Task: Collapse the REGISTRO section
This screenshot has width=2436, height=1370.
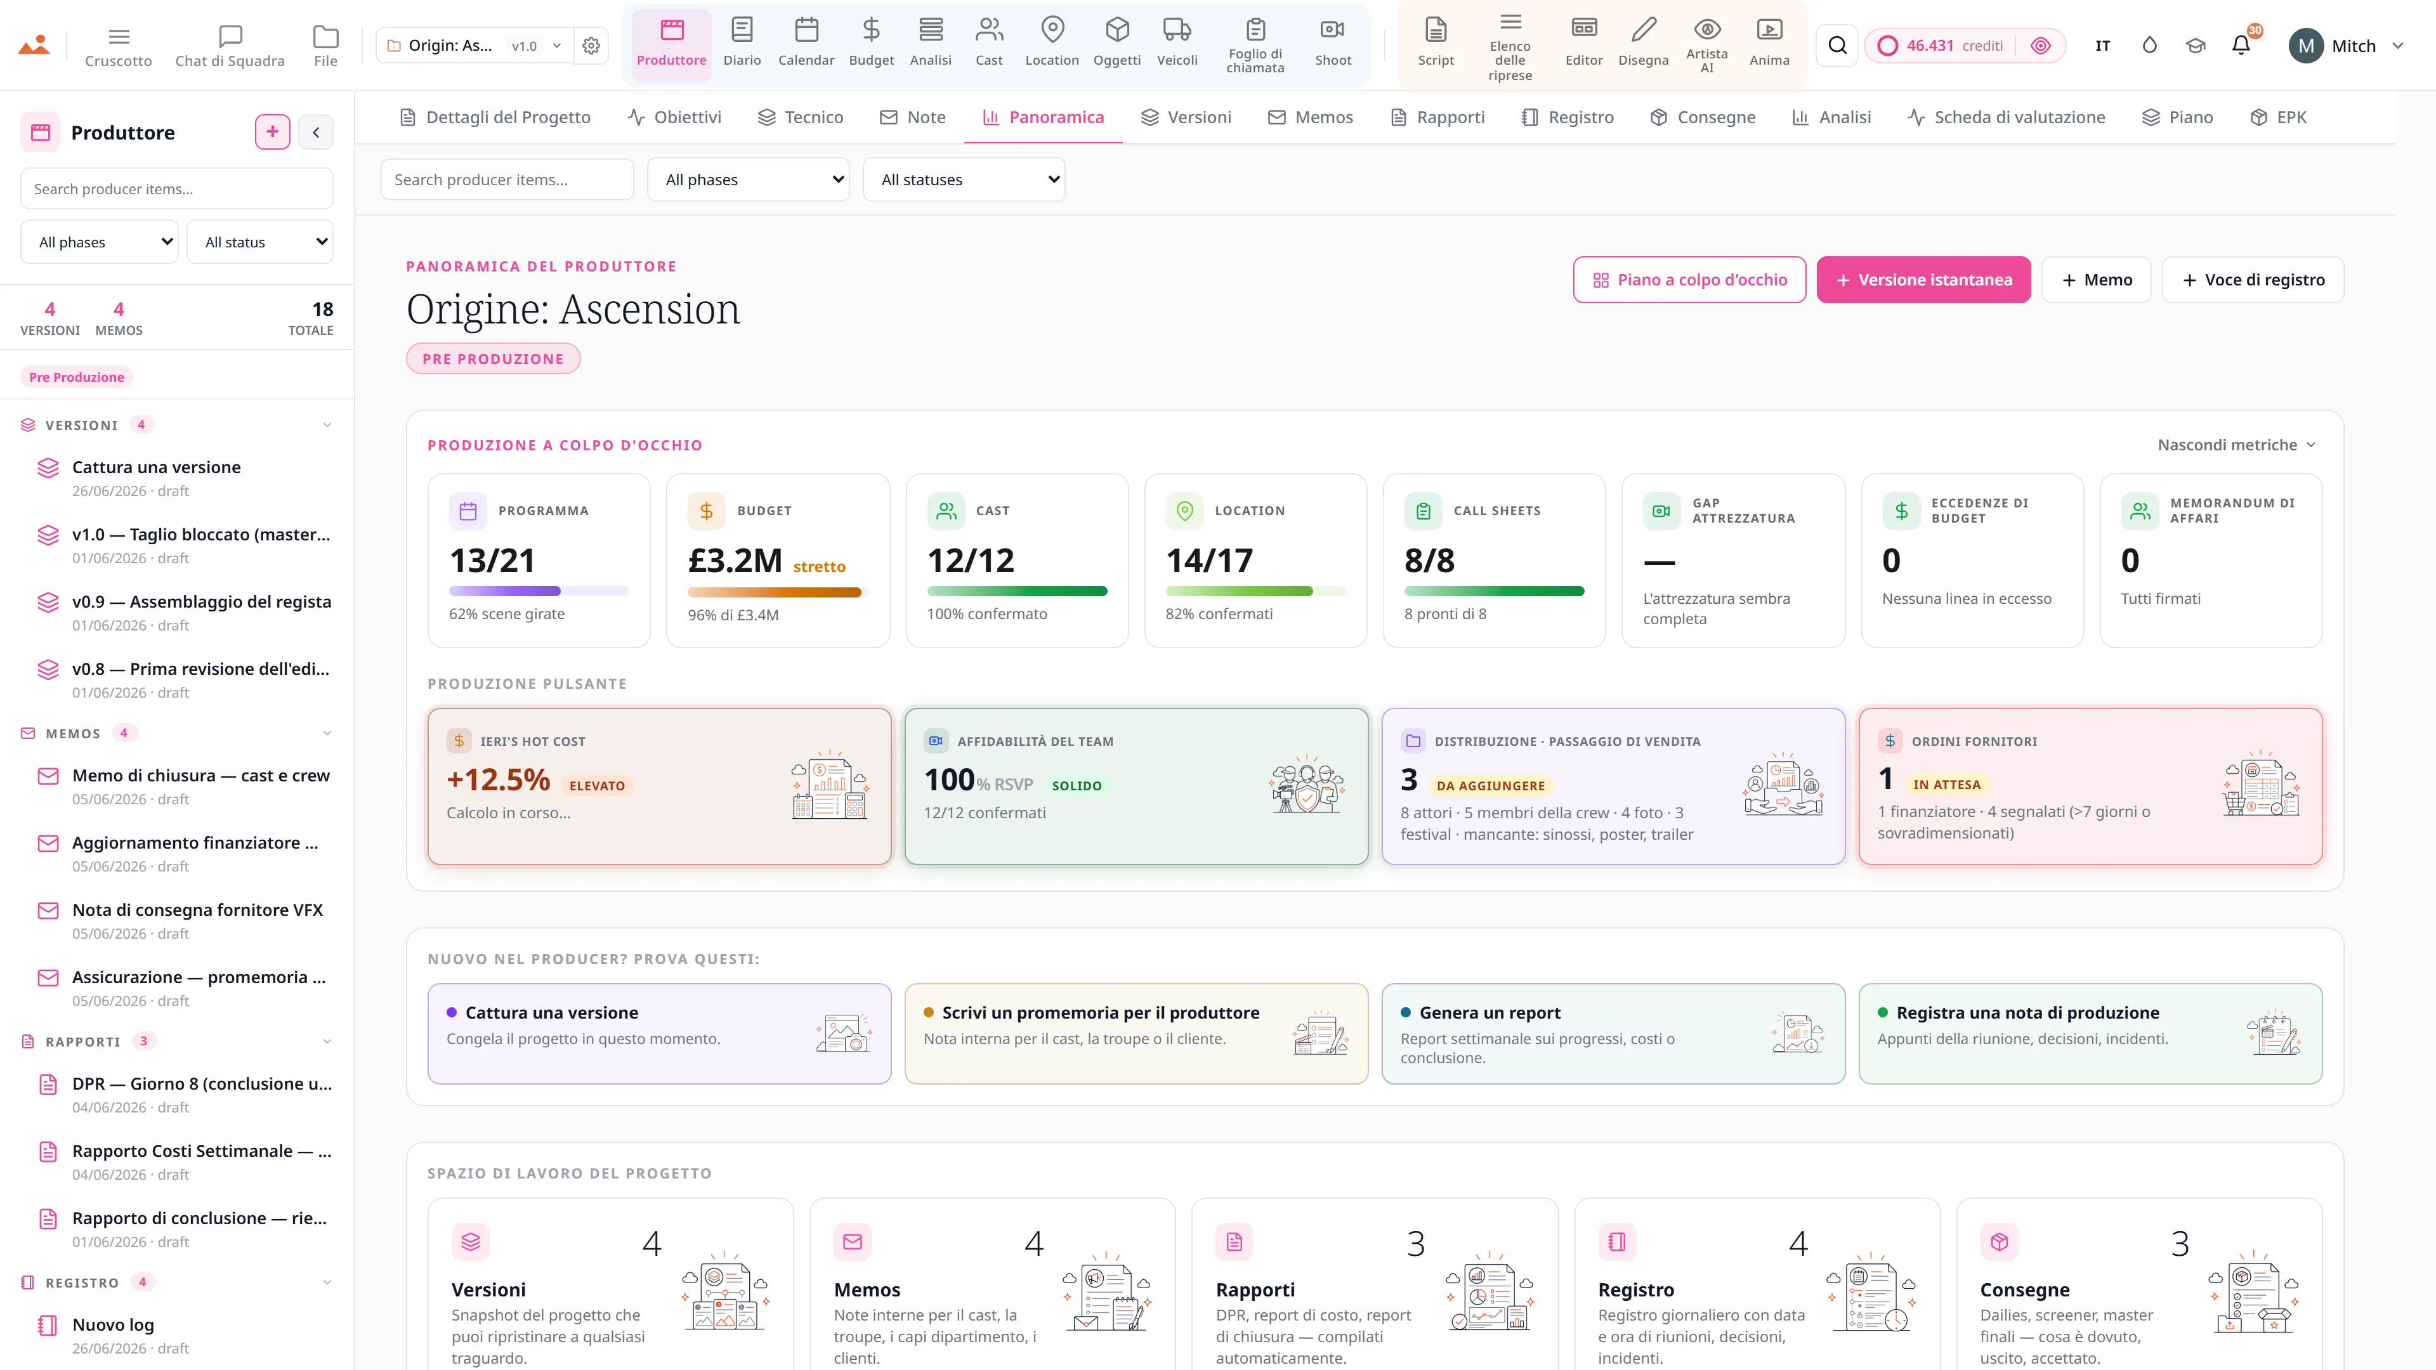Action: (x=327, y=1282)
